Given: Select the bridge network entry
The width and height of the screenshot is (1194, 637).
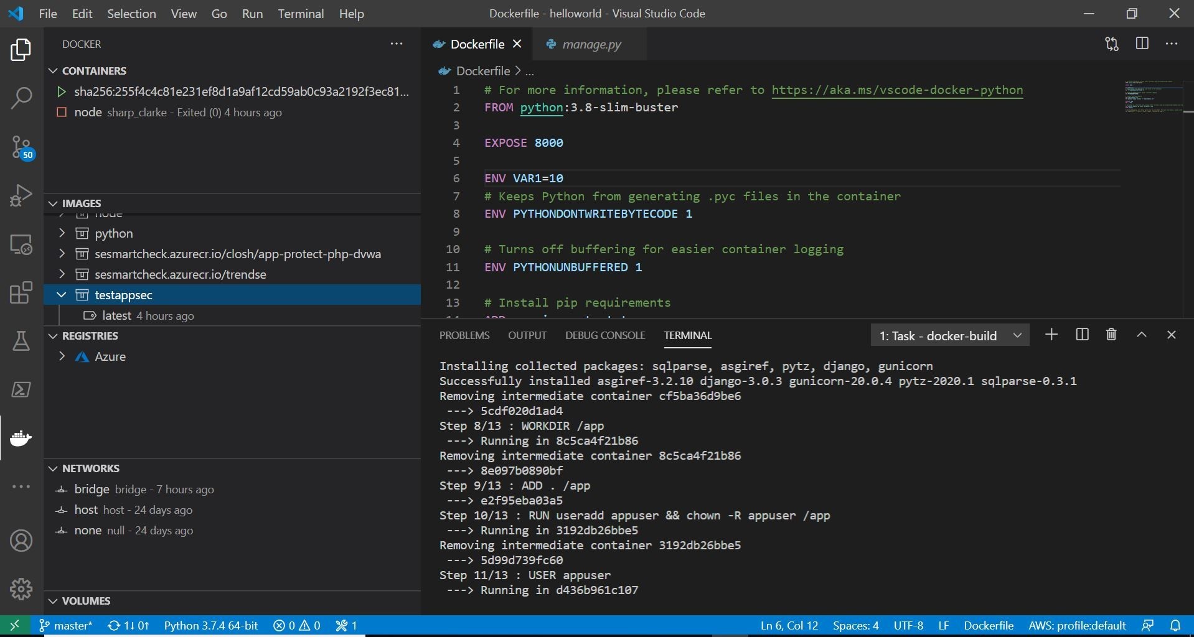Looking at the screenshot, I should [x=232, y=490].
